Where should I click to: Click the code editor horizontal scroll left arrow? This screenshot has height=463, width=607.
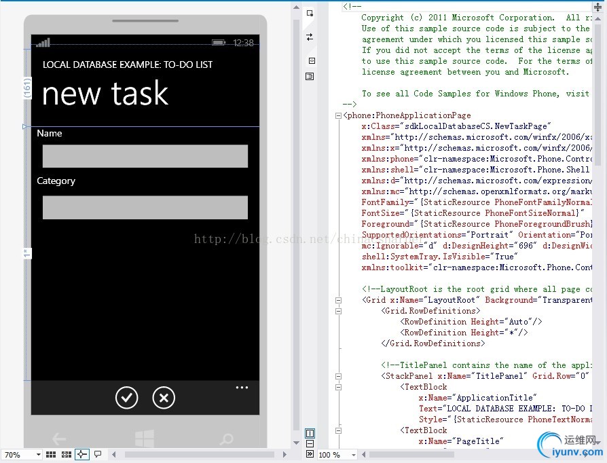(x=363, y=454)
